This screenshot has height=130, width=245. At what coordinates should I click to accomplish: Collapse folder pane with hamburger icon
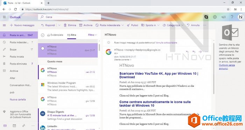(x=4, y=25)
